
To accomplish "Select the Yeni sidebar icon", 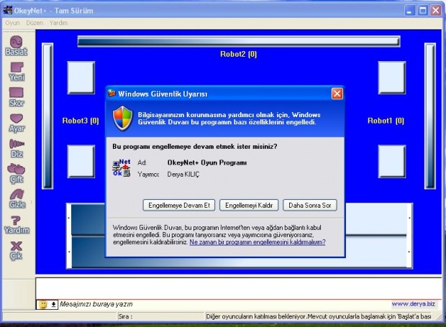I will (17, 72).
